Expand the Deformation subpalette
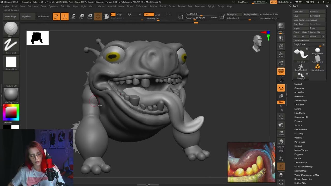The height and width of the screenshot is (186, 331). pos(300,129)
